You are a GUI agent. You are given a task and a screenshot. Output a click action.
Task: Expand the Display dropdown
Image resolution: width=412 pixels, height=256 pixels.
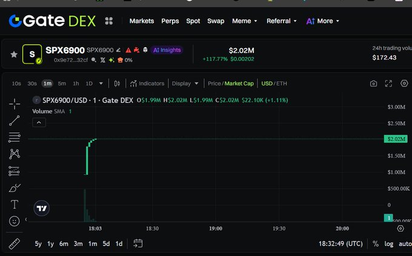pos(185,84)
